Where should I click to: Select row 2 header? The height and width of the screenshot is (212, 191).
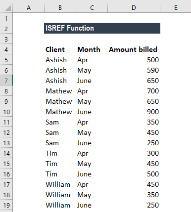pyautogui.click(x=6, y=29)
